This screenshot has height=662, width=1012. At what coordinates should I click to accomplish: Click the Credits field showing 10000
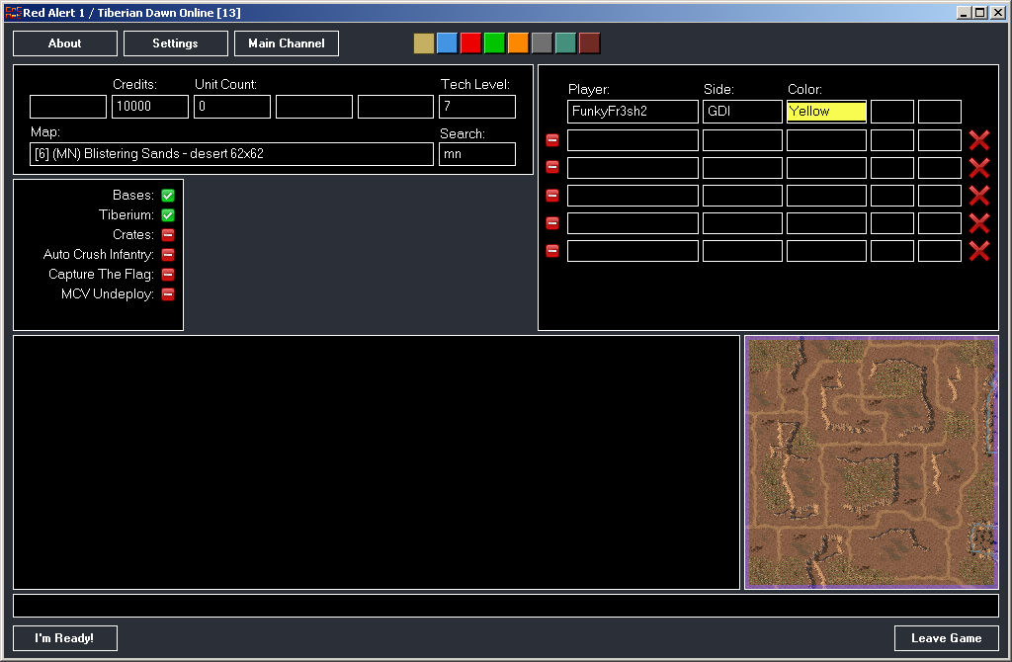[x=150, y=107]
